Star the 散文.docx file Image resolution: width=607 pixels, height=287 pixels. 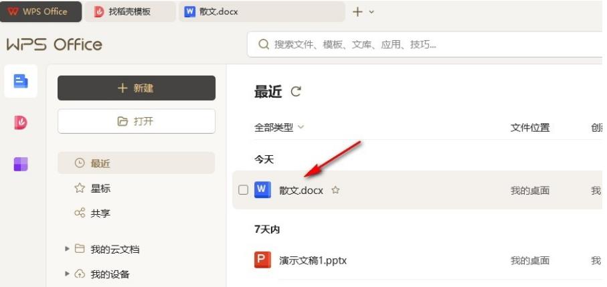point(336,190)
